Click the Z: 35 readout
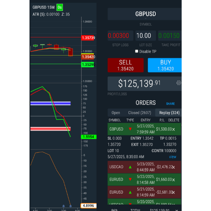The height and width of the screenshot is (211, 211). 65,14
